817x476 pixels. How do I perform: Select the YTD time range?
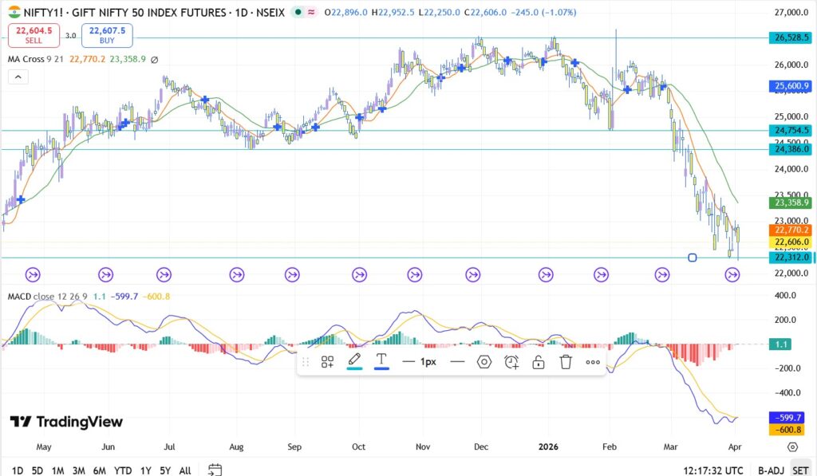click(x=123, y=470)
